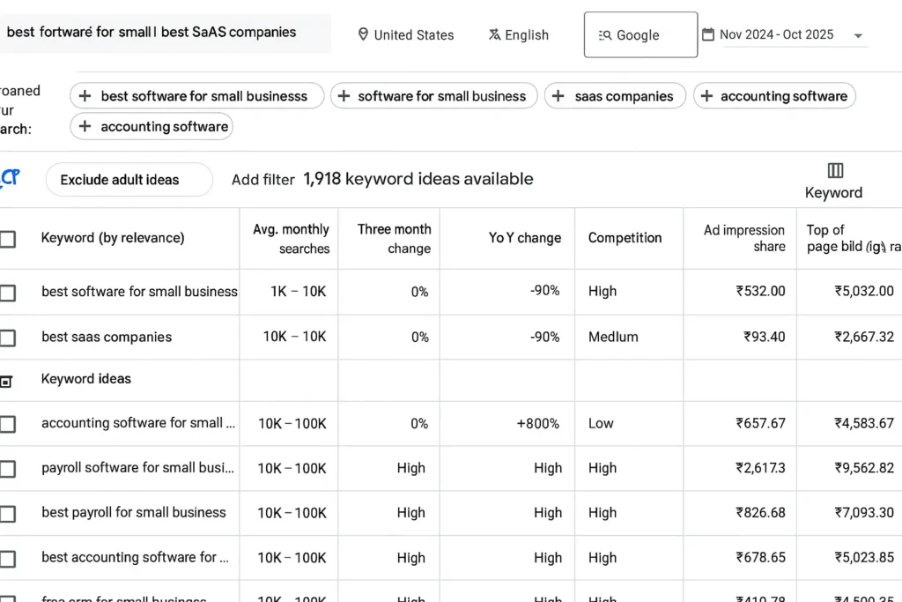Viewport: 902px width, 602px height.
Task: Add the software for small business suggestion
Action: [x=434, y=95]
